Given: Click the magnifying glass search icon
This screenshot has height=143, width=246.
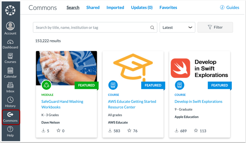Looking at the screenshot, I should pyautogui.click(x=152, y=27).
